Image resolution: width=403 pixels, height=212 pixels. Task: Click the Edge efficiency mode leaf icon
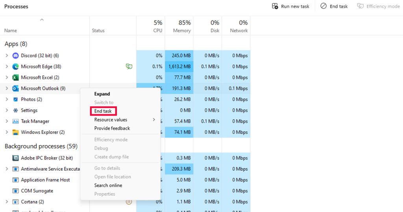(x=128, y=67)
